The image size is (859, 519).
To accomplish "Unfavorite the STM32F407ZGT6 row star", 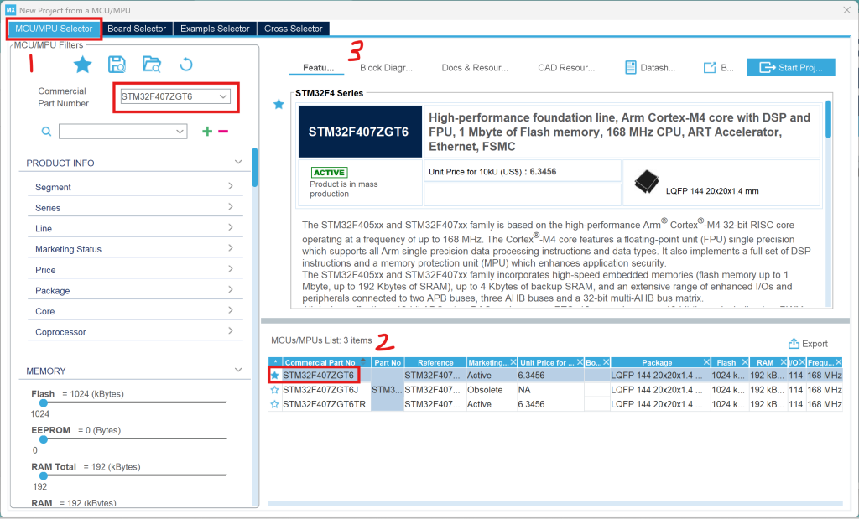I will pos(275,376).
